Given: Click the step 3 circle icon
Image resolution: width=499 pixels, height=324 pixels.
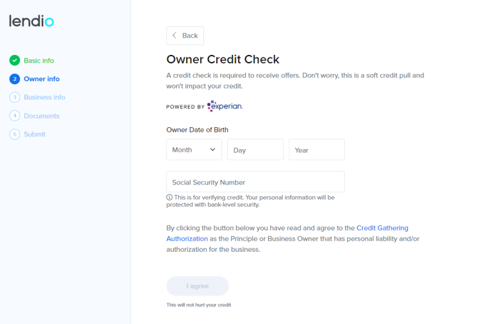Looking at the screenshot, I should (15, 97).
